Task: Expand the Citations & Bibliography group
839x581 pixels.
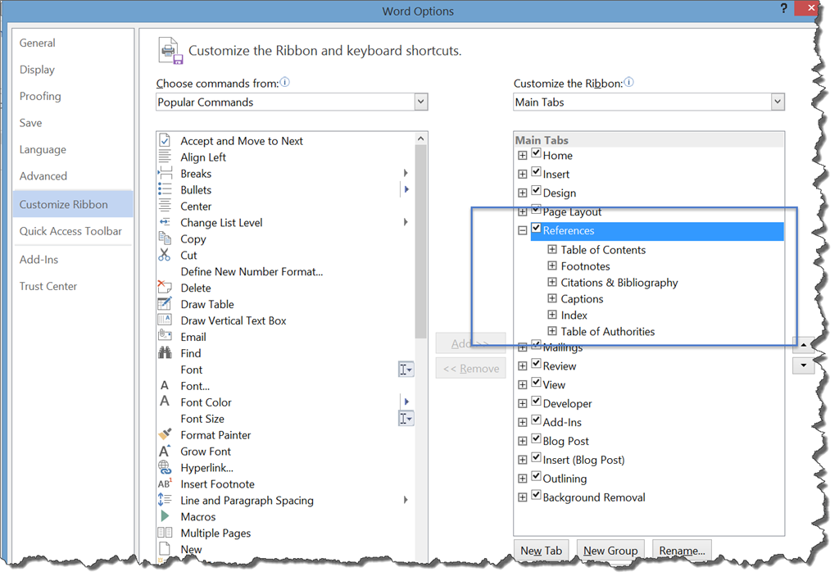Action: 552,282
